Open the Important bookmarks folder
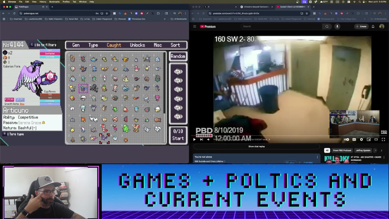 point(16,19)
